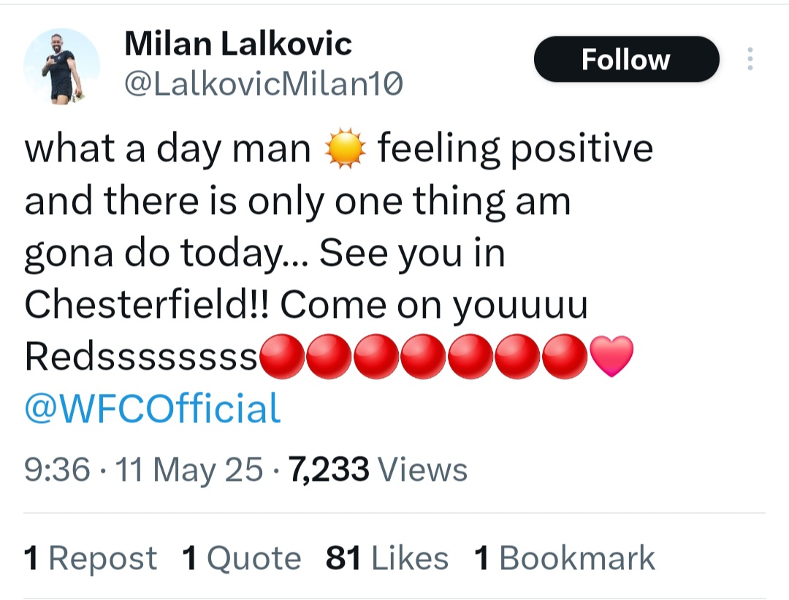The width and height of the screenshot is (789, 600).
Task: Show the 81 Likes list
Action: (387, 558)
